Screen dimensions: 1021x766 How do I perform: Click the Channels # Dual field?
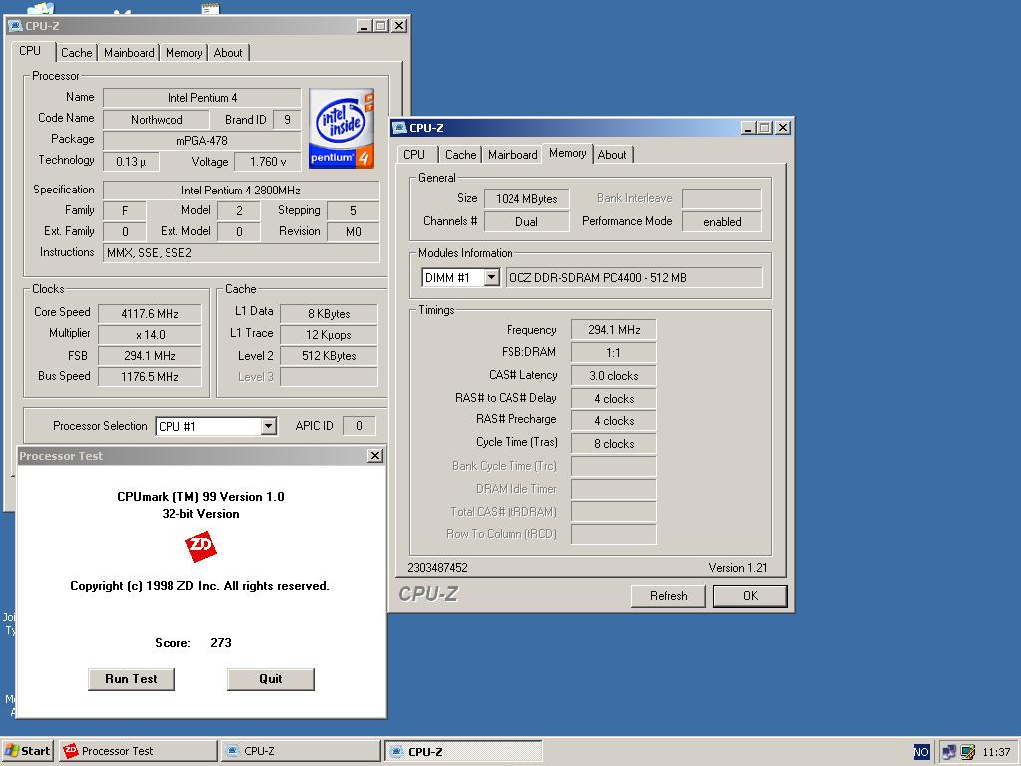pos(526,222)
